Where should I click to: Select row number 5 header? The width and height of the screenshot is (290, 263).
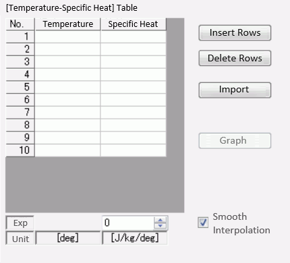point(20,87)
